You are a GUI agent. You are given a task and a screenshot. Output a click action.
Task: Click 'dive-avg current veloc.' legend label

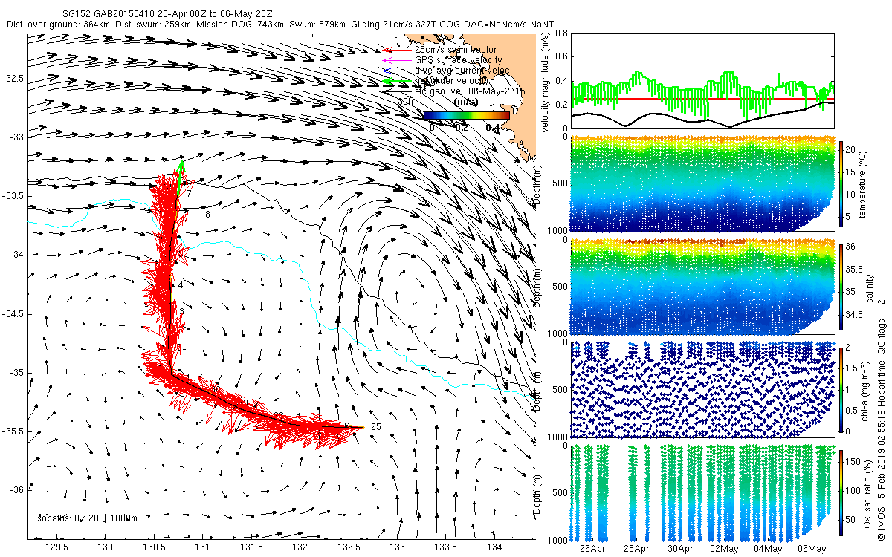click(462, 70)
